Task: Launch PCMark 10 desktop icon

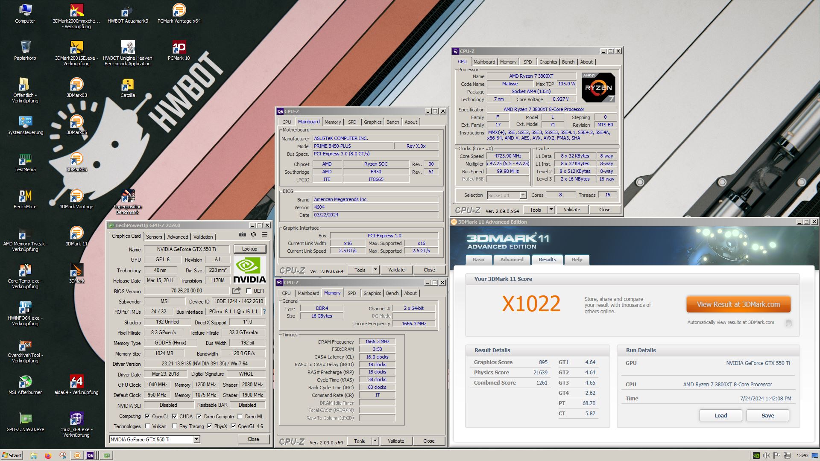Action: tap(179, 50)
